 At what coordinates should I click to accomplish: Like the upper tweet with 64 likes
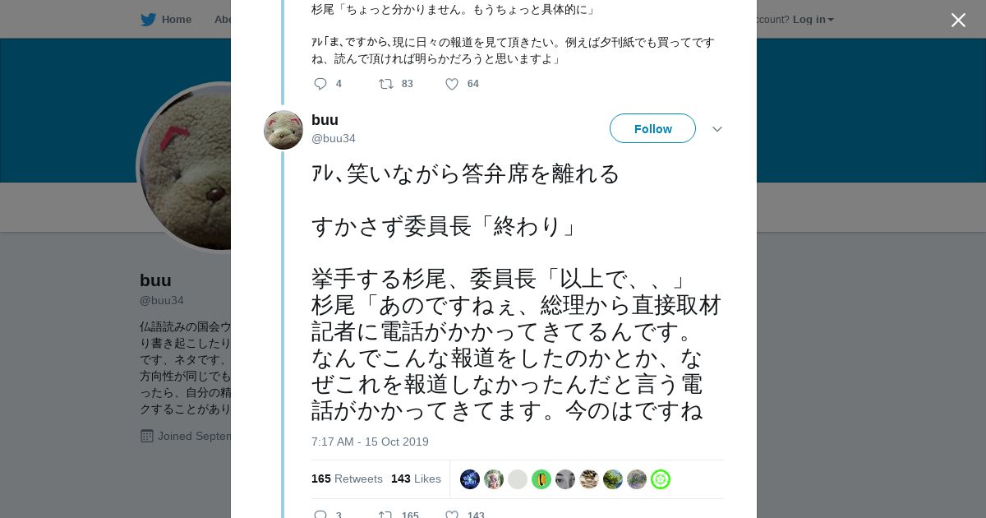452,84
